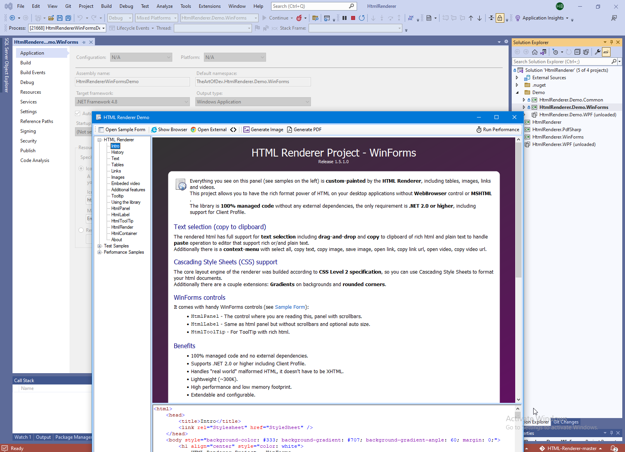Viewport: 625px width, 452px height.
Task: Select the Tables sample in tree
Action: click(117, 165)
